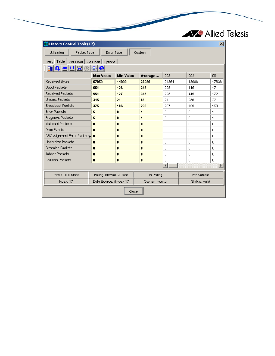Click the grayed-out play polling icon
Viewport: 275px width, 356px height.
87,69
